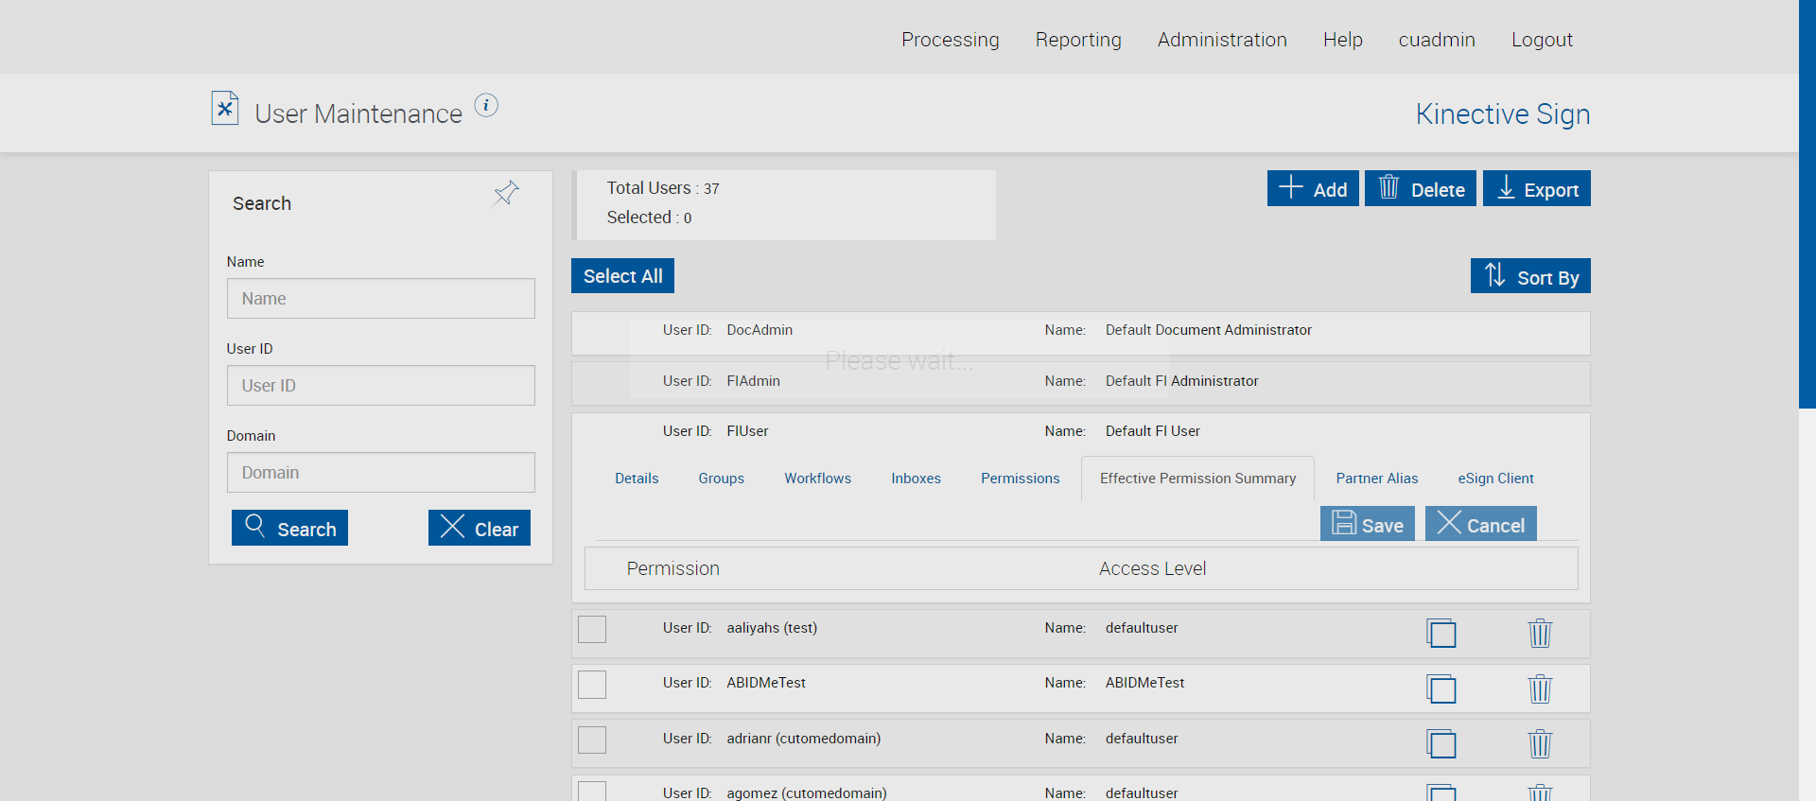Image resolution: width=1816 pixels, height=801 pixels.
Task: Tick the ABIDMeTest user checkbox
Action: (592, 684)
